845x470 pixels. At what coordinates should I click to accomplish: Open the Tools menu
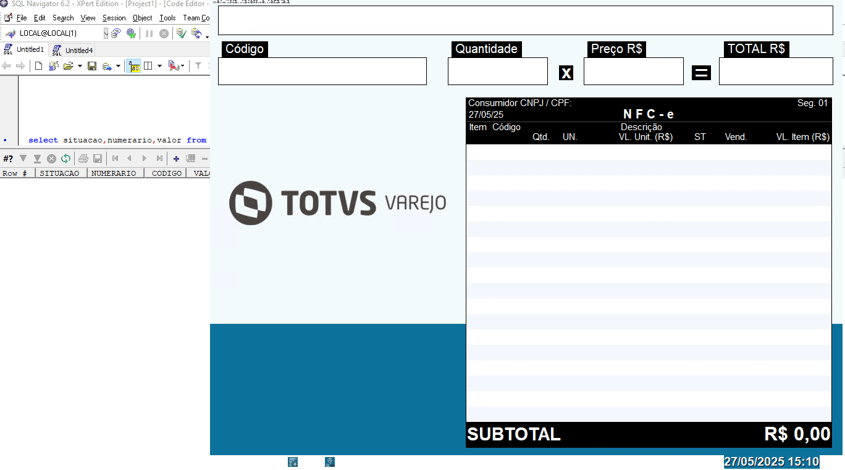pyautogui.click(x=167, y=18)
